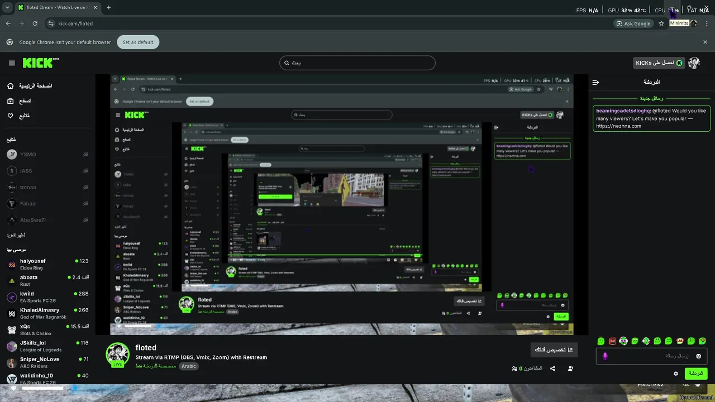
Task: Click the green Chat send button
Action: point(695,374)
